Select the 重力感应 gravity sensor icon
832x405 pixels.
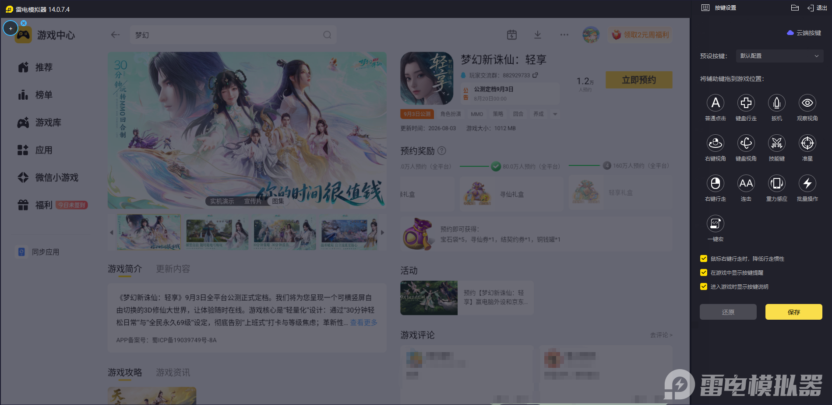777,183
